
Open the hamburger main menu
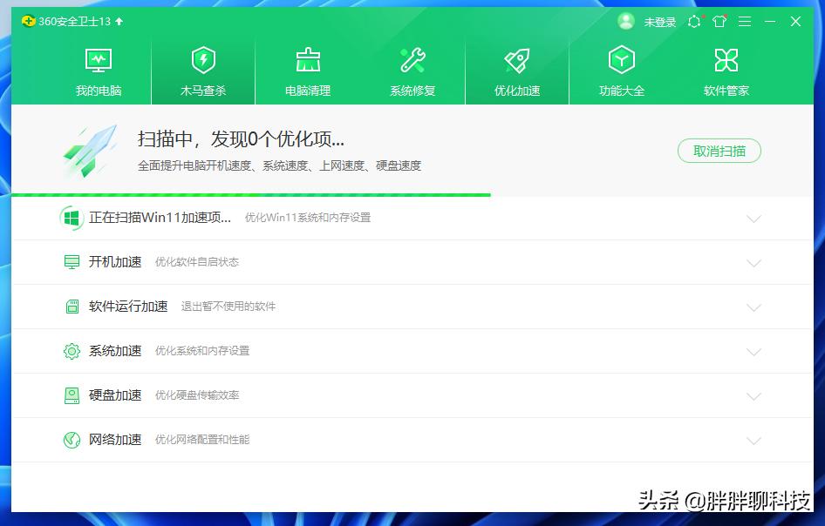tap(744, 21)
